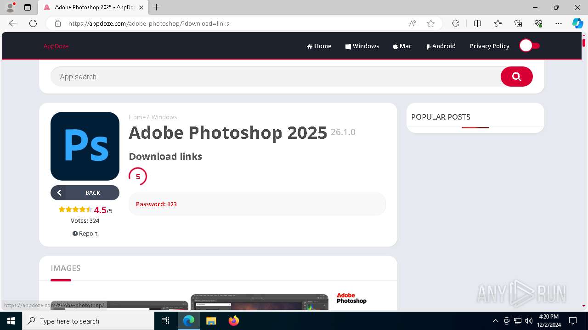Viewport: 588px width, 330px height.
Task: Open the Collections icon
Action: tap(518, 23)
